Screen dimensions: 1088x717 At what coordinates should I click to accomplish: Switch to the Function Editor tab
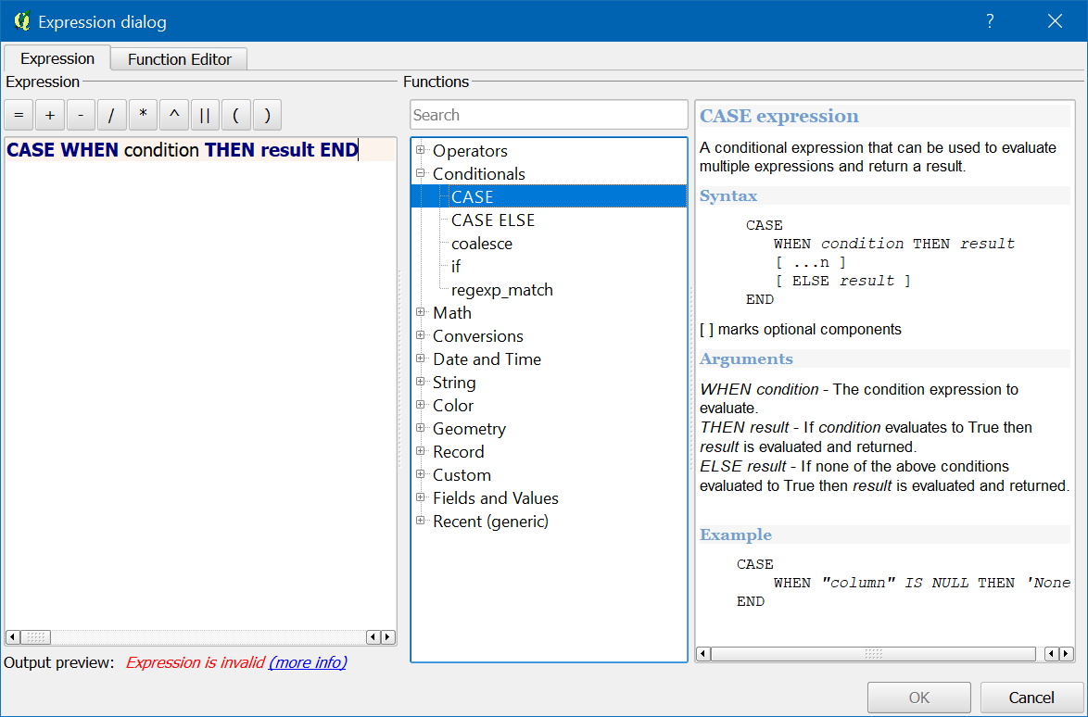pyautogui.click(x=179, y=59)
